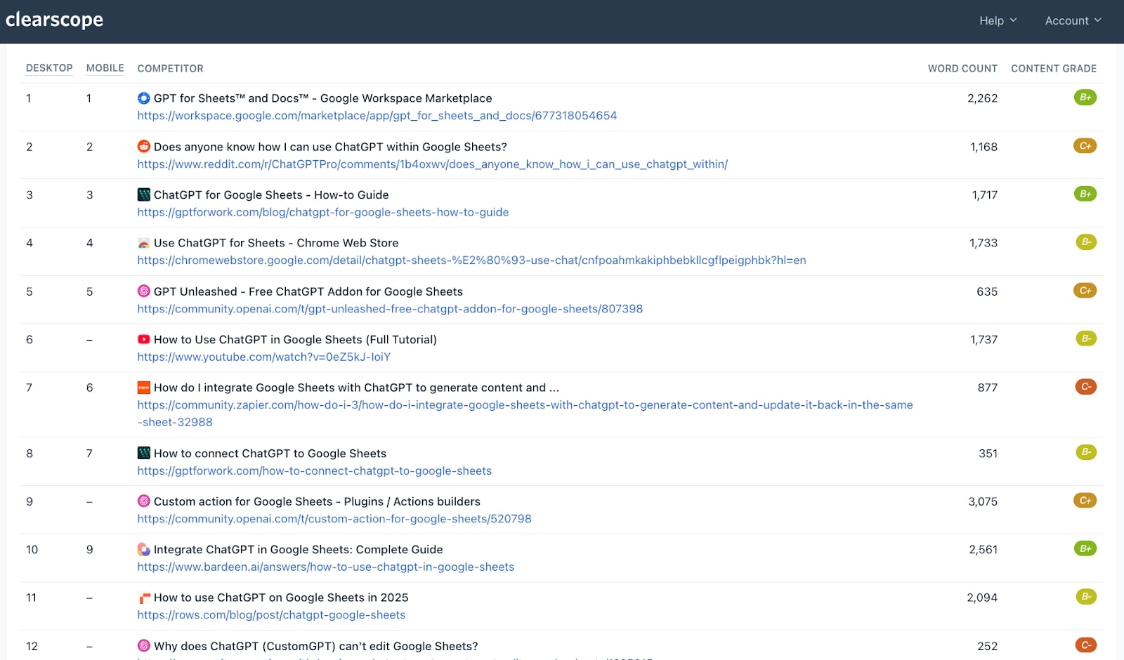Click the Clearscope logo
Image resolution: width=1124 pixels, height=660 pixels.
coord(54,20)
